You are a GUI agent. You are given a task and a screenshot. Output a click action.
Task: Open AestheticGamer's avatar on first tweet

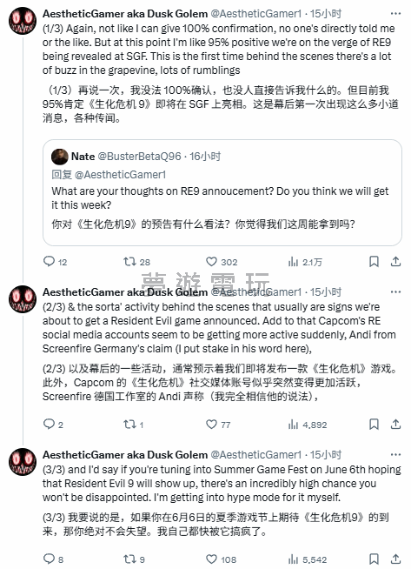(23, 21)
